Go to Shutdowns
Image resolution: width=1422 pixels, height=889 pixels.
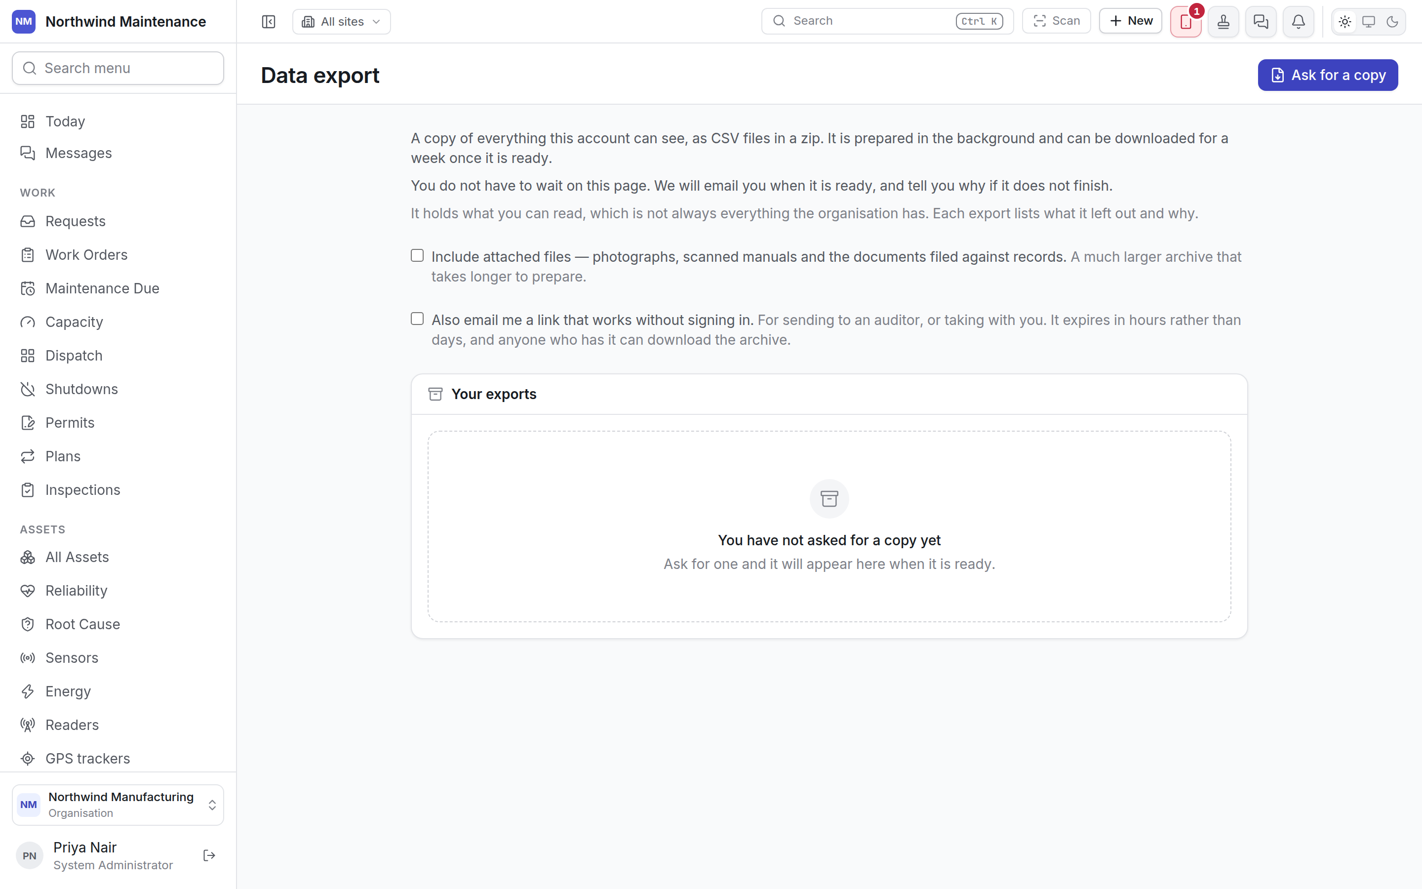coord(118,389)
